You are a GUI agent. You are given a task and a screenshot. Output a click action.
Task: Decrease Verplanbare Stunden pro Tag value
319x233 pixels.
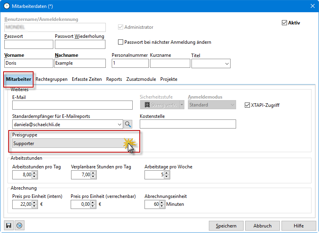coord(93,177)
